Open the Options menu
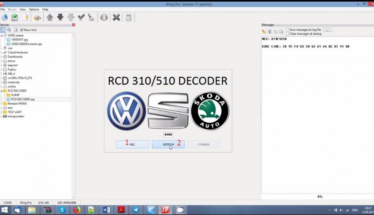The width and height of the screenshot is (374, 215). click(34, 9)
